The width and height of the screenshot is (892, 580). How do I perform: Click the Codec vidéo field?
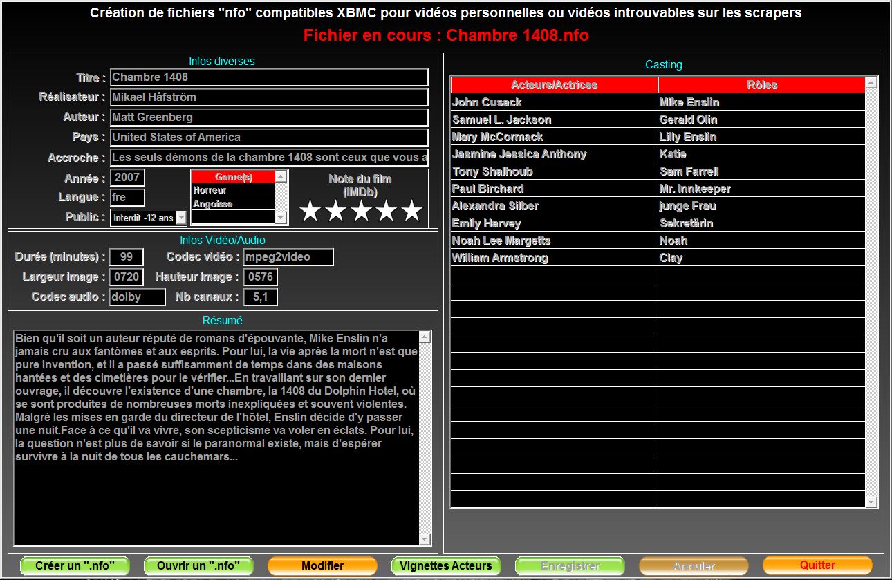pyautogui.click(x=288, y=257)
